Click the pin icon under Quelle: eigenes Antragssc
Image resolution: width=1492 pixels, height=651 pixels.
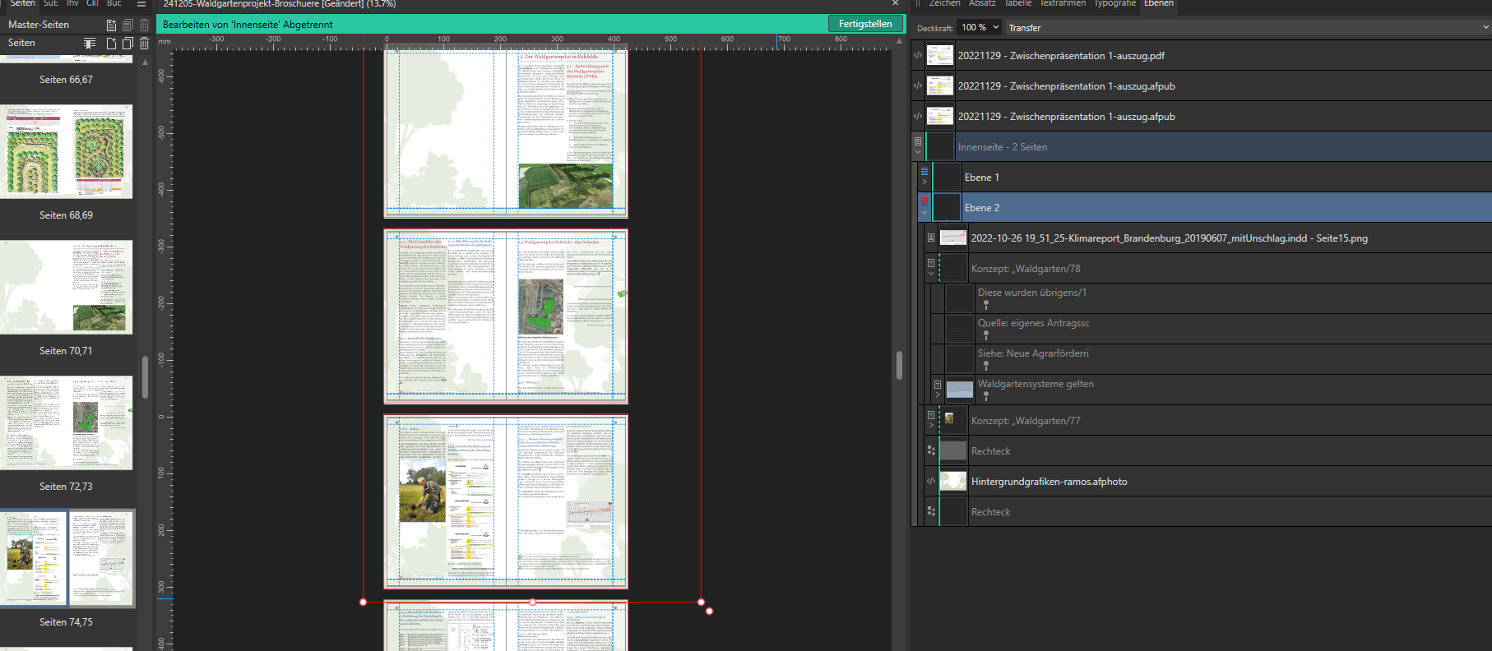pos(986,335)
